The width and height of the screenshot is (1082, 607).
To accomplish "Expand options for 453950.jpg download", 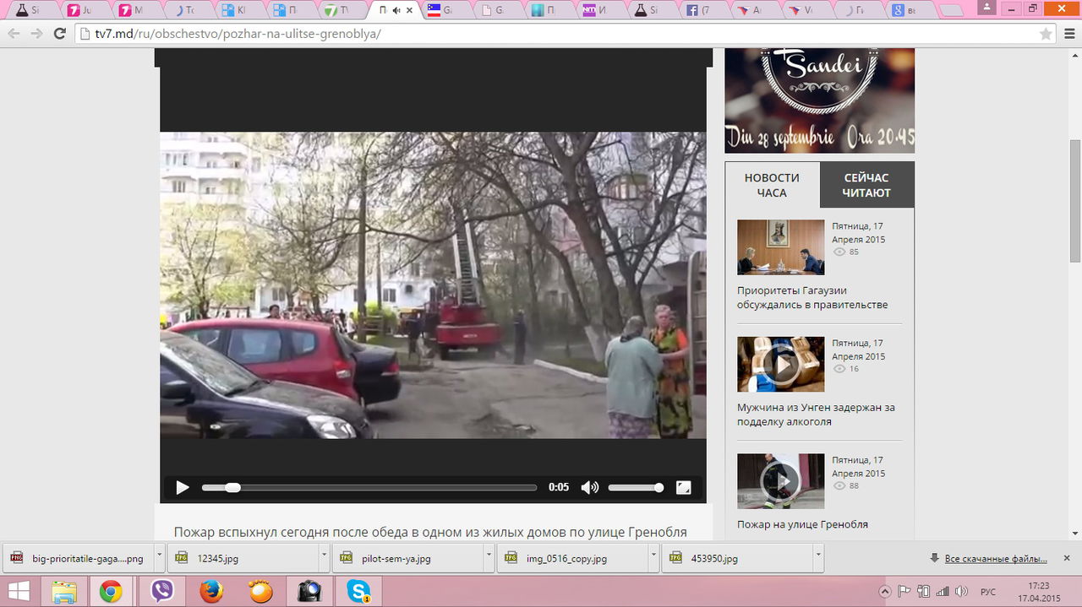I will tap(817, 558).
